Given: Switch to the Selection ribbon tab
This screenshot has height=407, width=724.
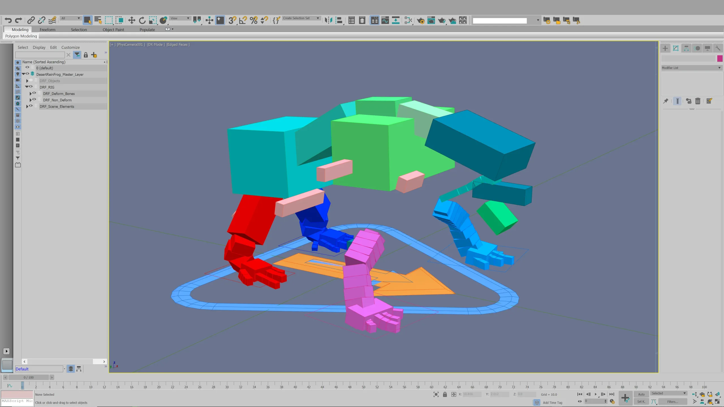Looking at the screenshot, I should click(79, 30).
